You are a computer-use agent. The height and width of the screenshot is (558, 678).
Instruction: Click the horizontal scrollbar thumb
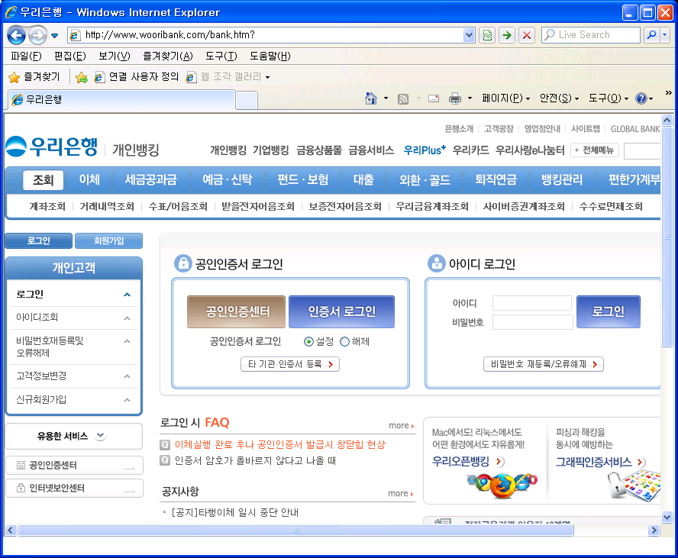(295, 531)
